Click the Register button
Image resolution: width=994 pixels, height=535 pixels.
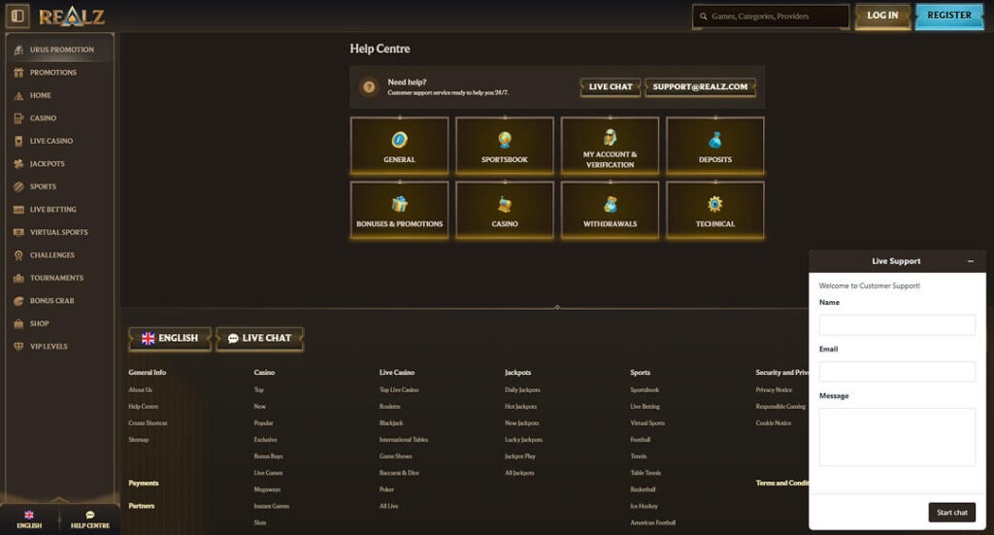[x=948, y=16]
